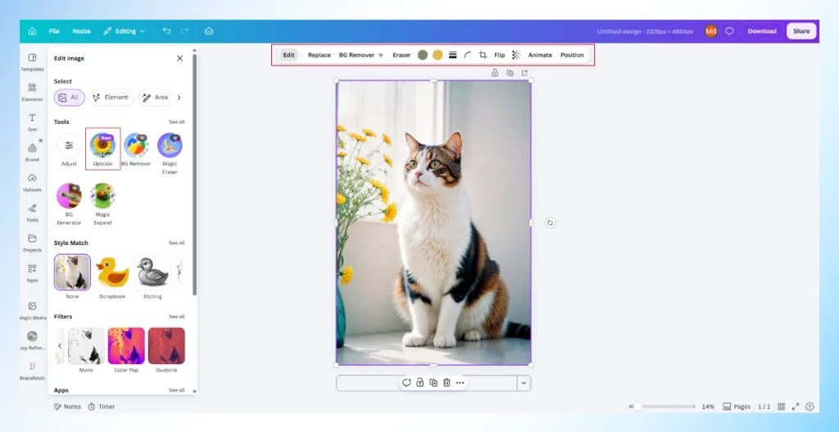Viewport: 839px width, 432px height.
Task: Click the comment icon below image
Action: point(406,383)
